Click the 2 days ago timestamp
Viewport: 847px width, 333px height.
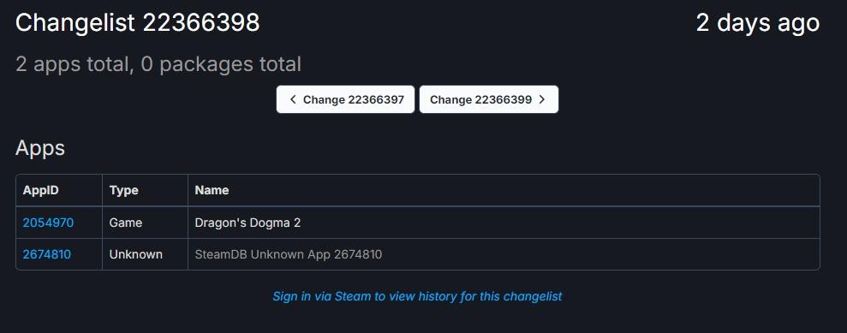tap(758, 23)
